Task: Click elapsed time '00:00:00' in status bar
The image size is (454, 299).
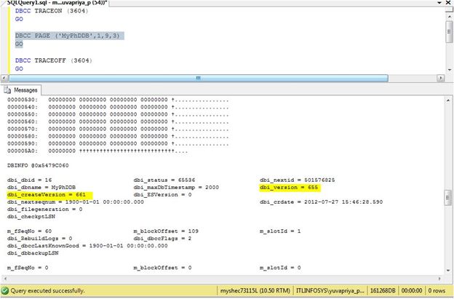Action: click(x=412, y=290)
